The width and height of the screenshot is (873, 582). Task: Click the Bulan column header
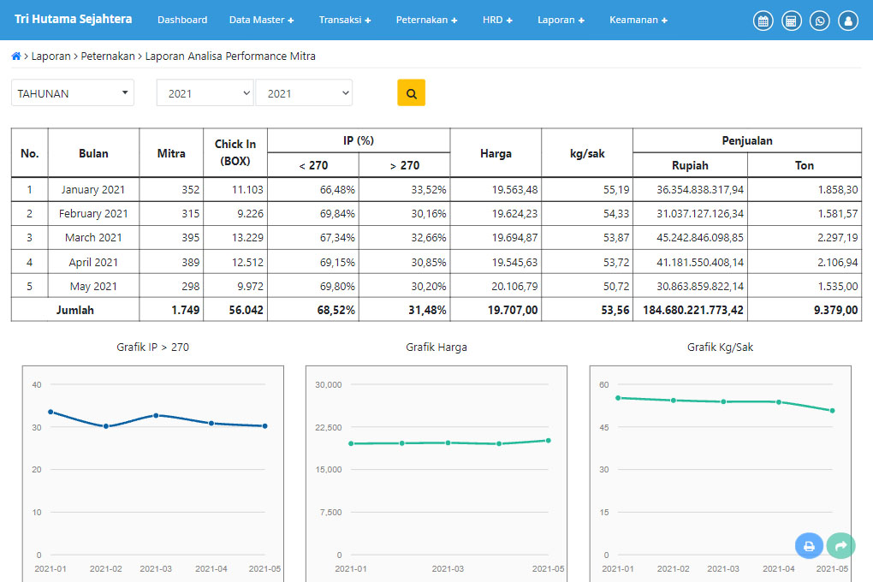pyautogui.click(x=93, y=153)
